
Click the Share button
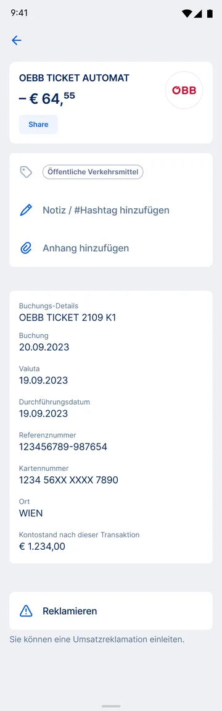tap(38, 124)
